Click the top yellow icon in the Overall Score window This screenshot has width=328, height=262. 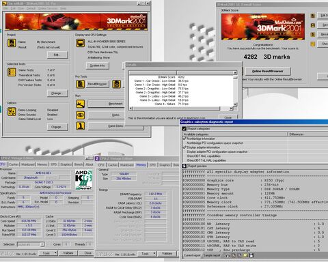[313, 16]
